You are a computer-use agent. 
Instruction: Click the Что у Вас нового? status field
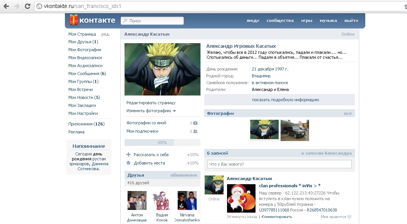tap(279, 164)
